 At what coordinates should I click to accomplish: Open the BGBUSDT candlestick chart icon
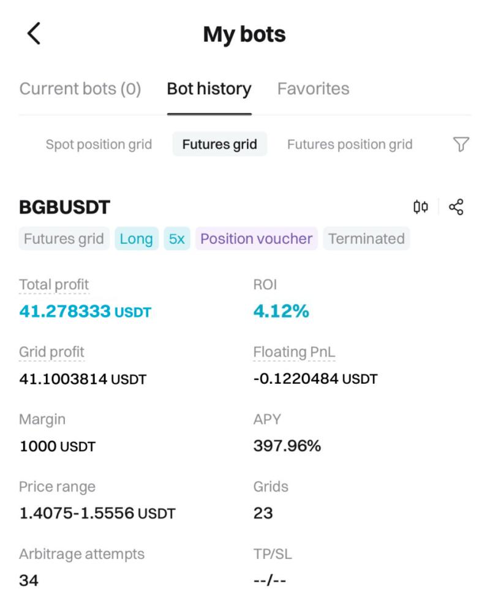click(x=420, y=207)
